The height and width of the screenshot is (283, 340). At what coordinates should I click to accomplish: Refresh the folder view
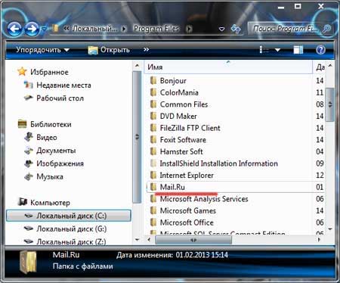point(236,29)
